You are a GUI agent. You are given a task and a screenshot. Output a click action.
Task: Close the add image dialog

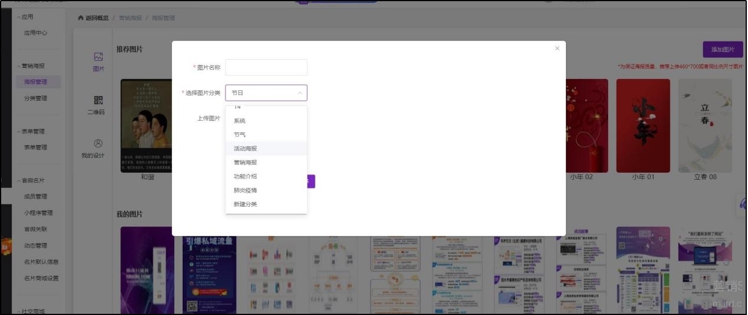[x=557, y=49]
